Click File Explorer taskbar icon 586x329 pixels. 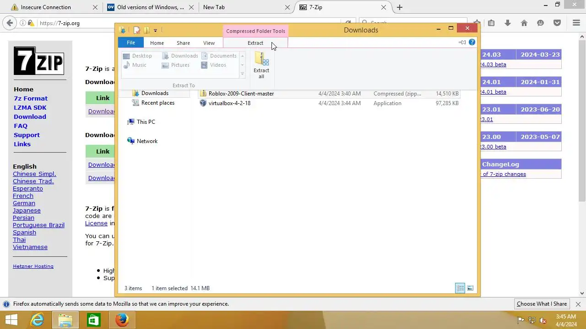[x=65, y=320]
